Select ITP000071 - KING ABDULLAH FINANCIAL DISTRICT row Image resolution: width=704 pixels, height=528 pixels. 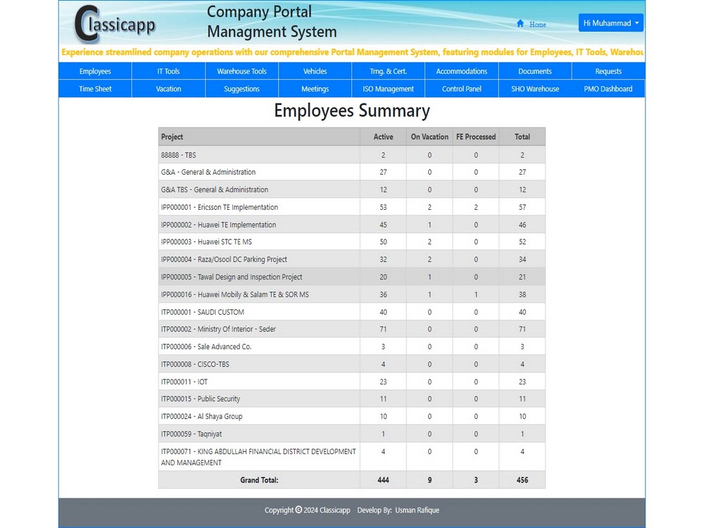click(x=351, y=457)
